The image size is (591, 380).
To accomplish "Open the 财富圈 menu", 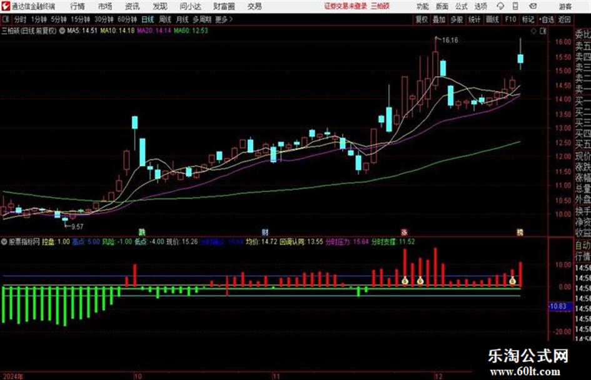I will click(224, 6).
